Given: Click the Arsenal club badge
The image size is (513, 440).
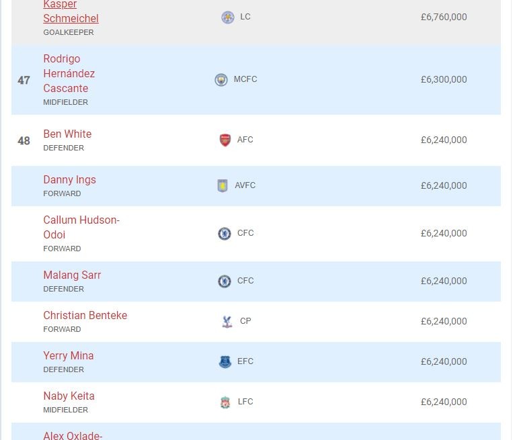Looking at the screenshot, I should click(x=225, y=140).
